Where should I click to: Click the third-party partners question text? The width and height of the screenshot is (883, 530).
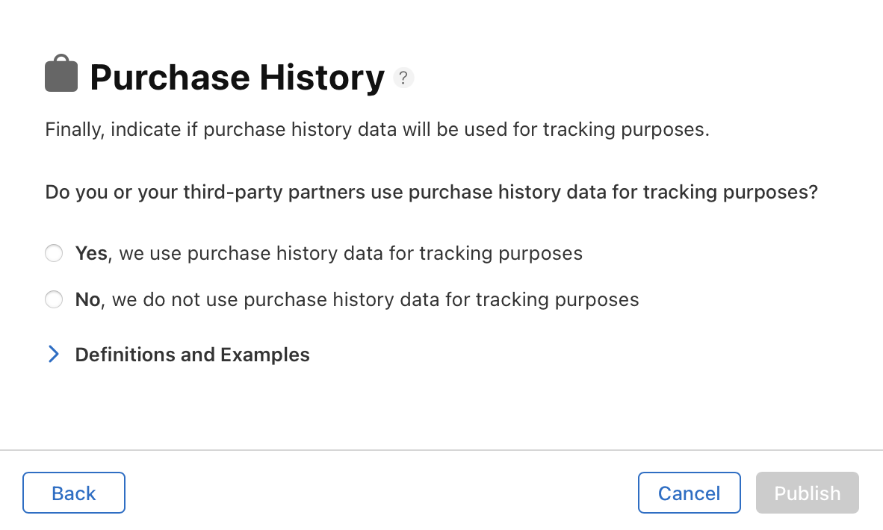pos(431,193)
